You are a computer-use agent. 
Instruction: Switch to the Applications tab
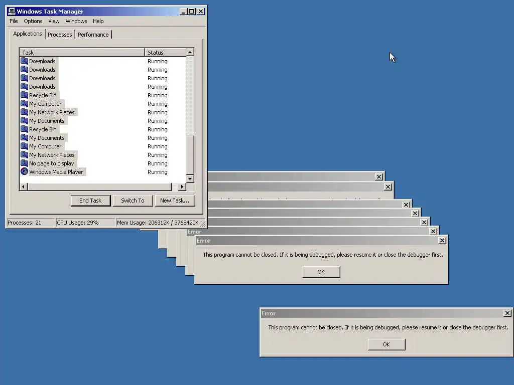click(x=28, y=34)
